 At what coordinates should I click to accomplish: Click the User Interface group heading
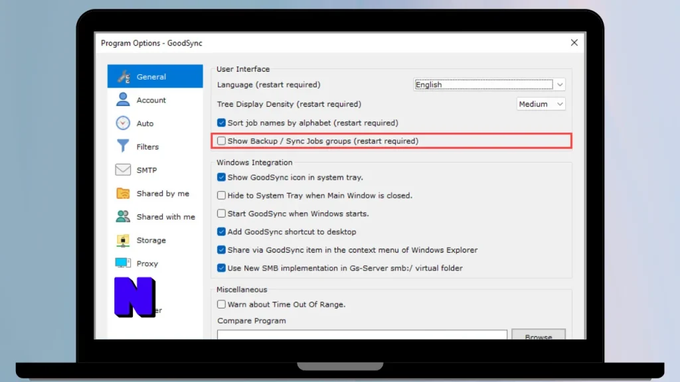tap(243, 69)
